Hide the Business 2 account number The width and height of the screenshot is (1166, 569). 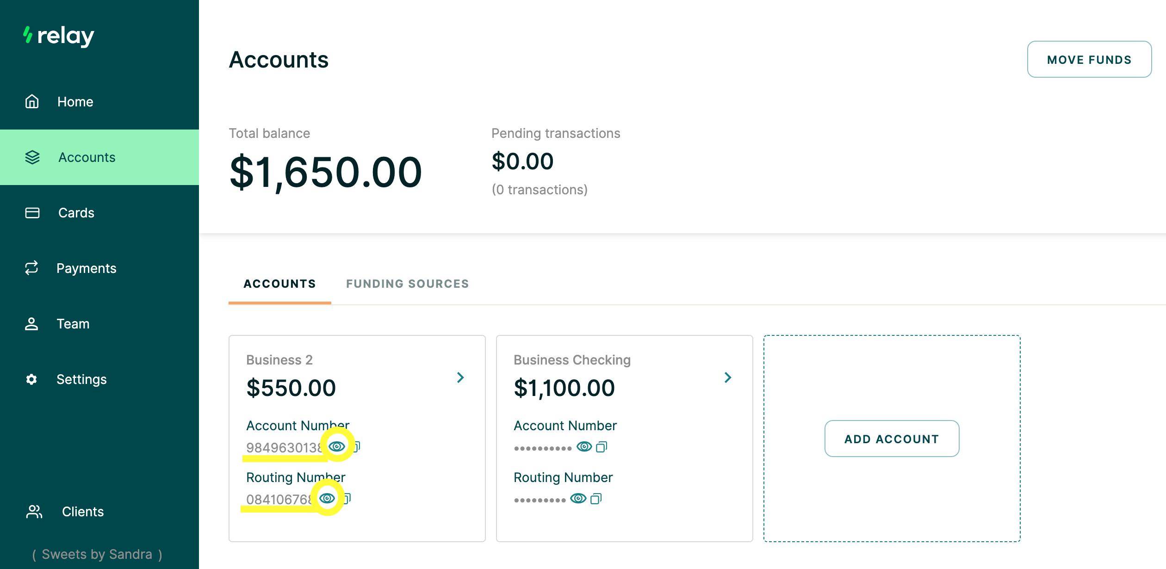(337, 446)
